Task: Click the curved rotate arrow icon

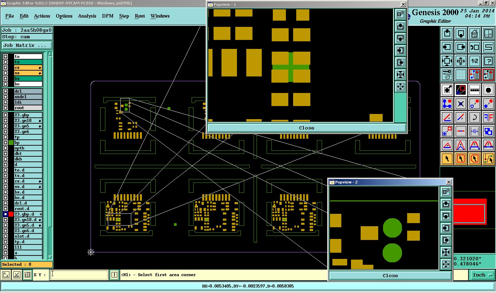Action: (x=475, y=117)
